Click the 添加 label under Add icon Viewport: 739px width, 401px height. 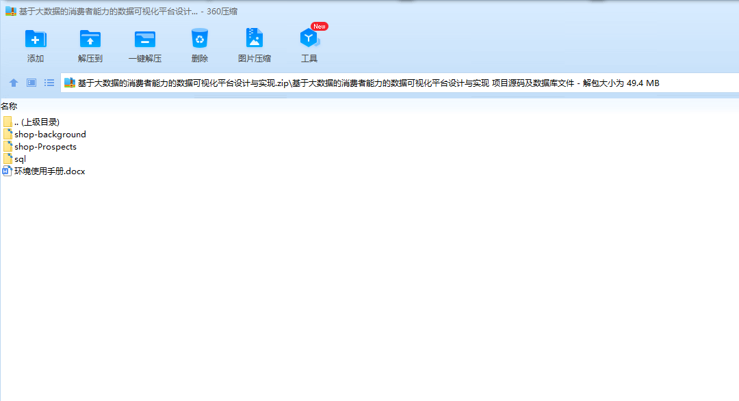(36, 58)
